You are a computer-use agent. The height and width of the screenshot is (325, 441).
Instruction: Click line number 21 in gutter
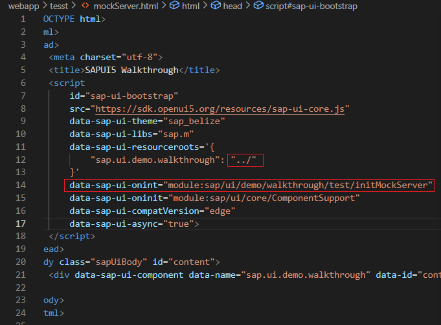click(21, 275)
